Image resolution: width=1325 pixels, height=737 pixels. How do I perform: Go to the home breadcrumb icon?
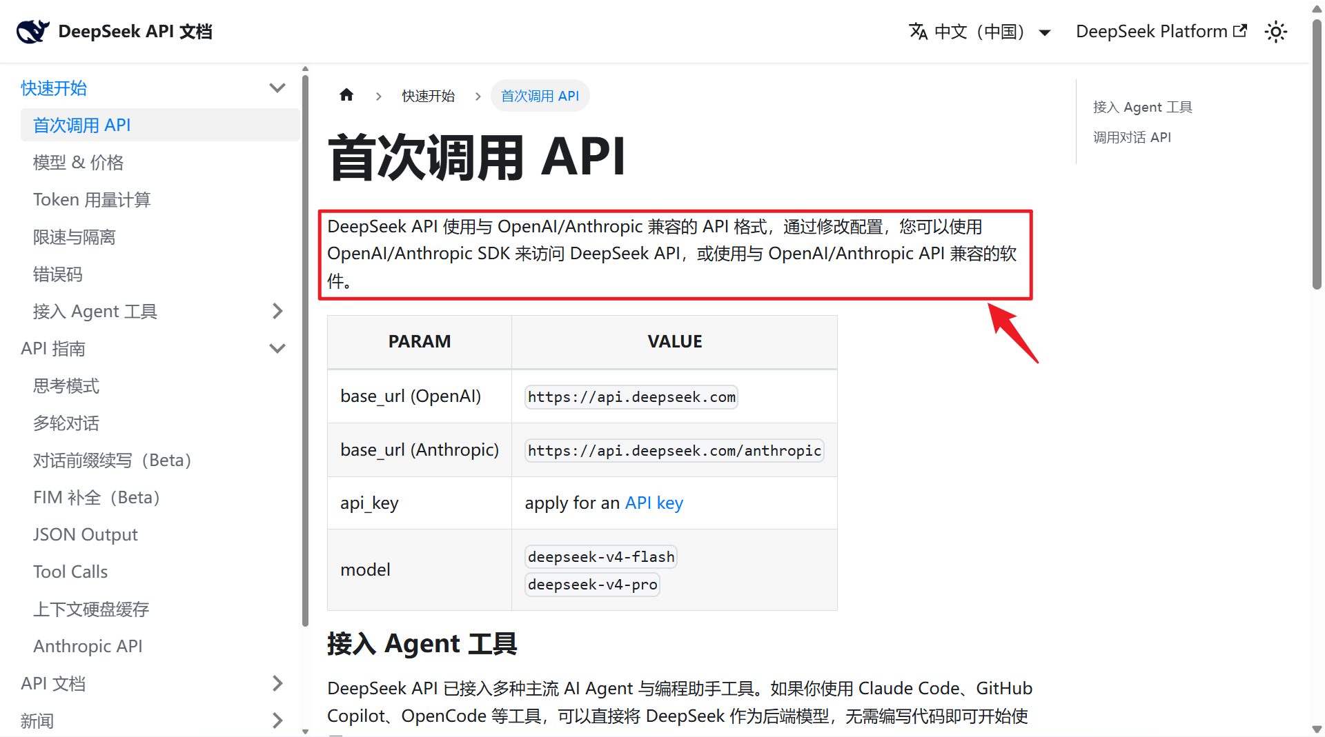346,95
